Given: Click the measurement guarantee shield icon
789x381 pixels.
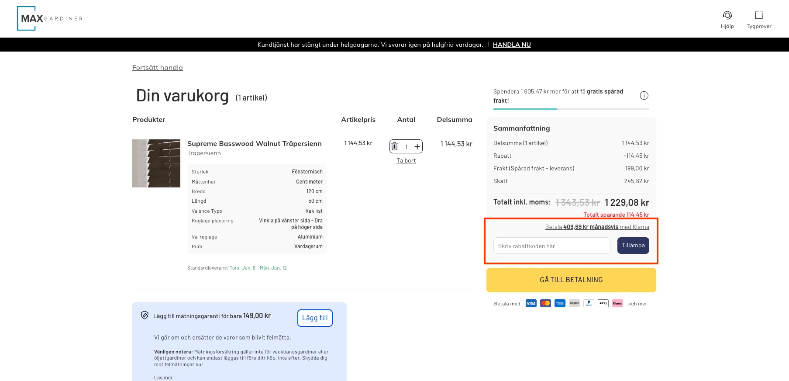Looking at the screenshot, I should tap(145, 315).
